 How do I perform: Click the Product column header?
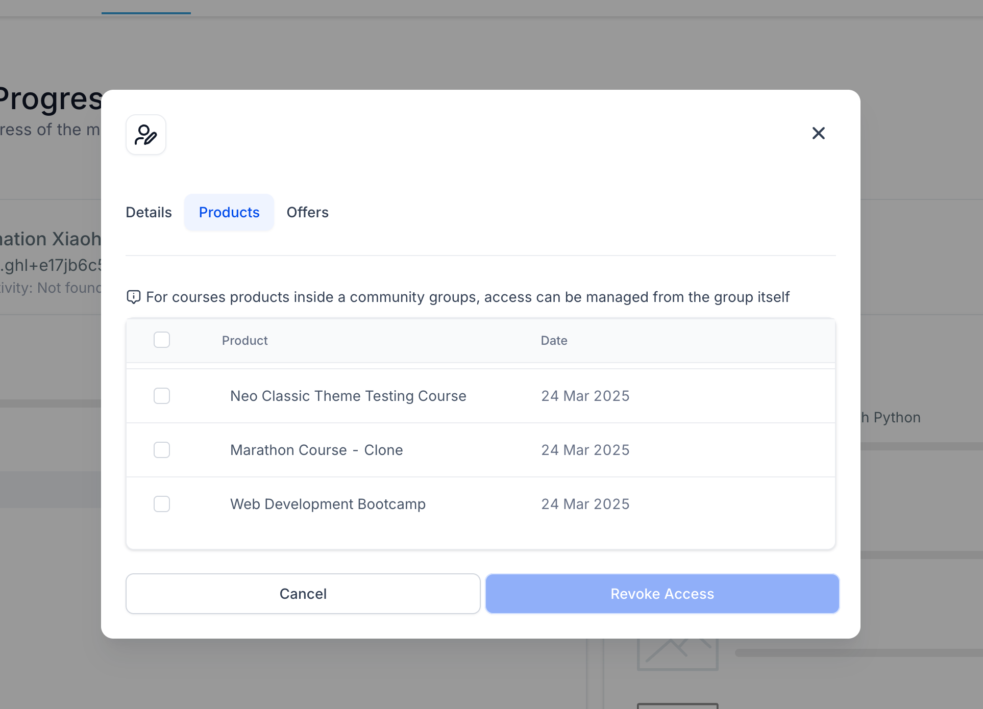point(244,340)
